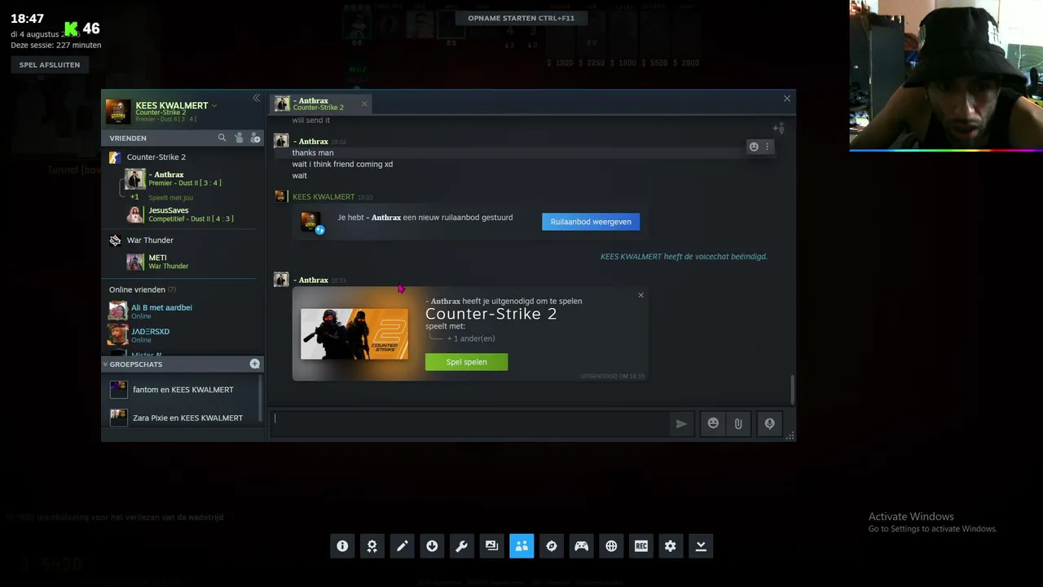Open the screenshots icon in overlay toolbar
The height and width of the screenshot is (587, 1043).
[491, 546]
